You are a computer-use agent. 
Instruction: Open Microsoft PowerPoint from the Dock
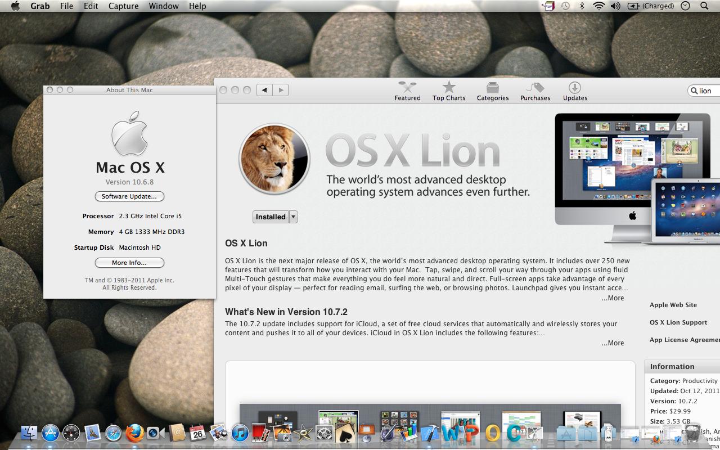coord(471,434)
